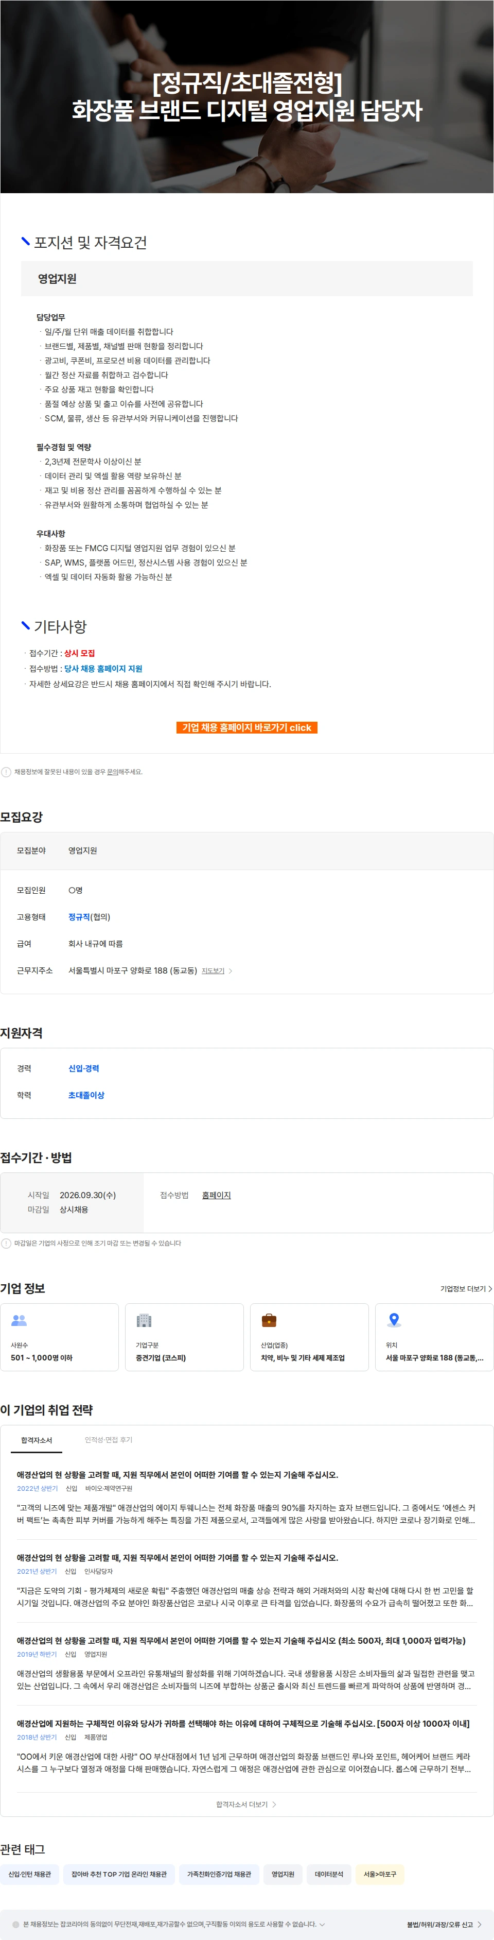Image resolution: width=494 pixels, height=1940 pixels.
Task: Click the 사원수 501~1,000명 이하 card
Action: click(x=59, y=1337)
